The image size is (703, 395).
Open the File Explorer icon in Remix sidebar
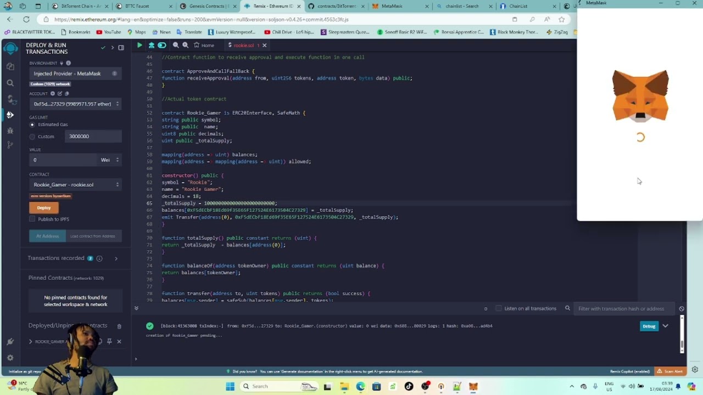pos(10,66)
